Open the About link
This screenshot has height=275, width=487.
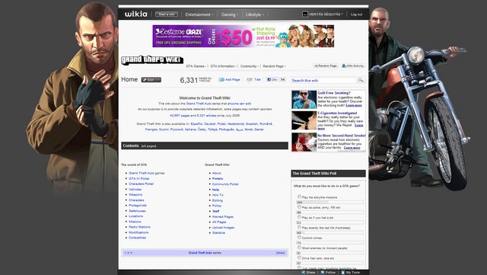216,173
